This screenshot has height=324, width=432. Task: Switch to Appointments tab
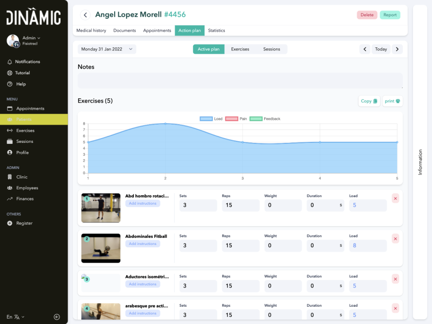click(x=157, y=31)
